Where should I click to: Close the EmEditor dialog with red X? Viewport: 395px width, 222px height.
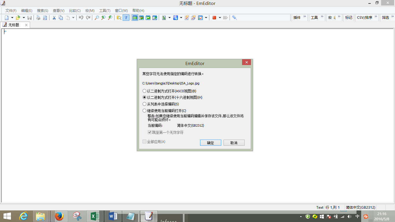tap(246, 62)
